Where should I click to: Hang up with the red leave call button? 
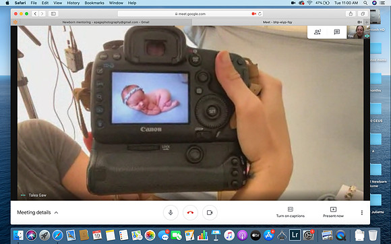click(x=190, y=212)
